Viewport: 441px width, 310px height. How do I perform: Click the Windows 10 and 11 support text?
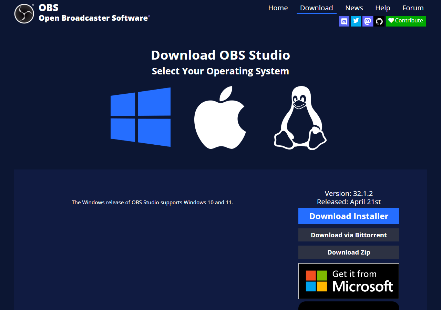[152, 203]
